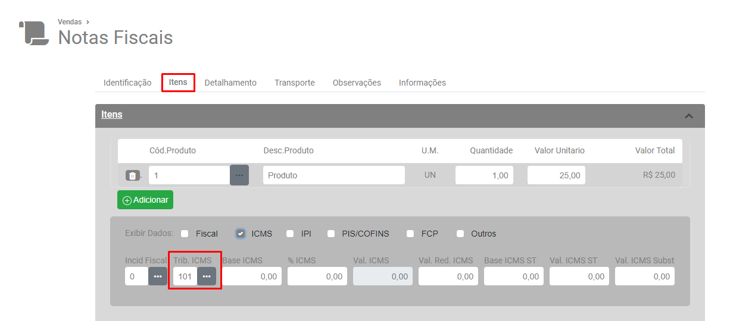
Task: Select the Base ICMS value field
Action: click(x=252, y=276)
